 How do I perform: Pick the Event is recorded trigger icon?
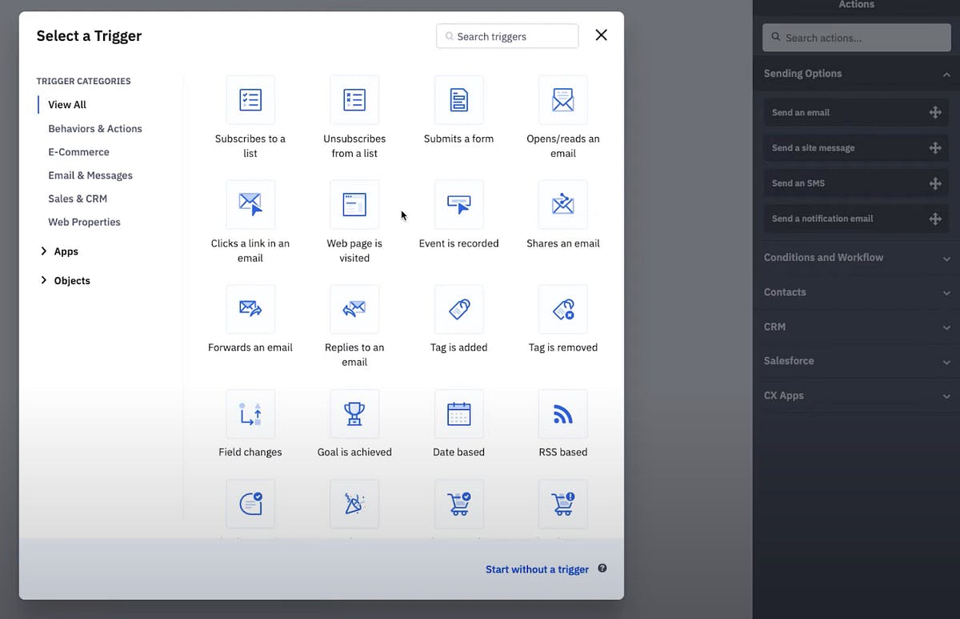[459, 204]
